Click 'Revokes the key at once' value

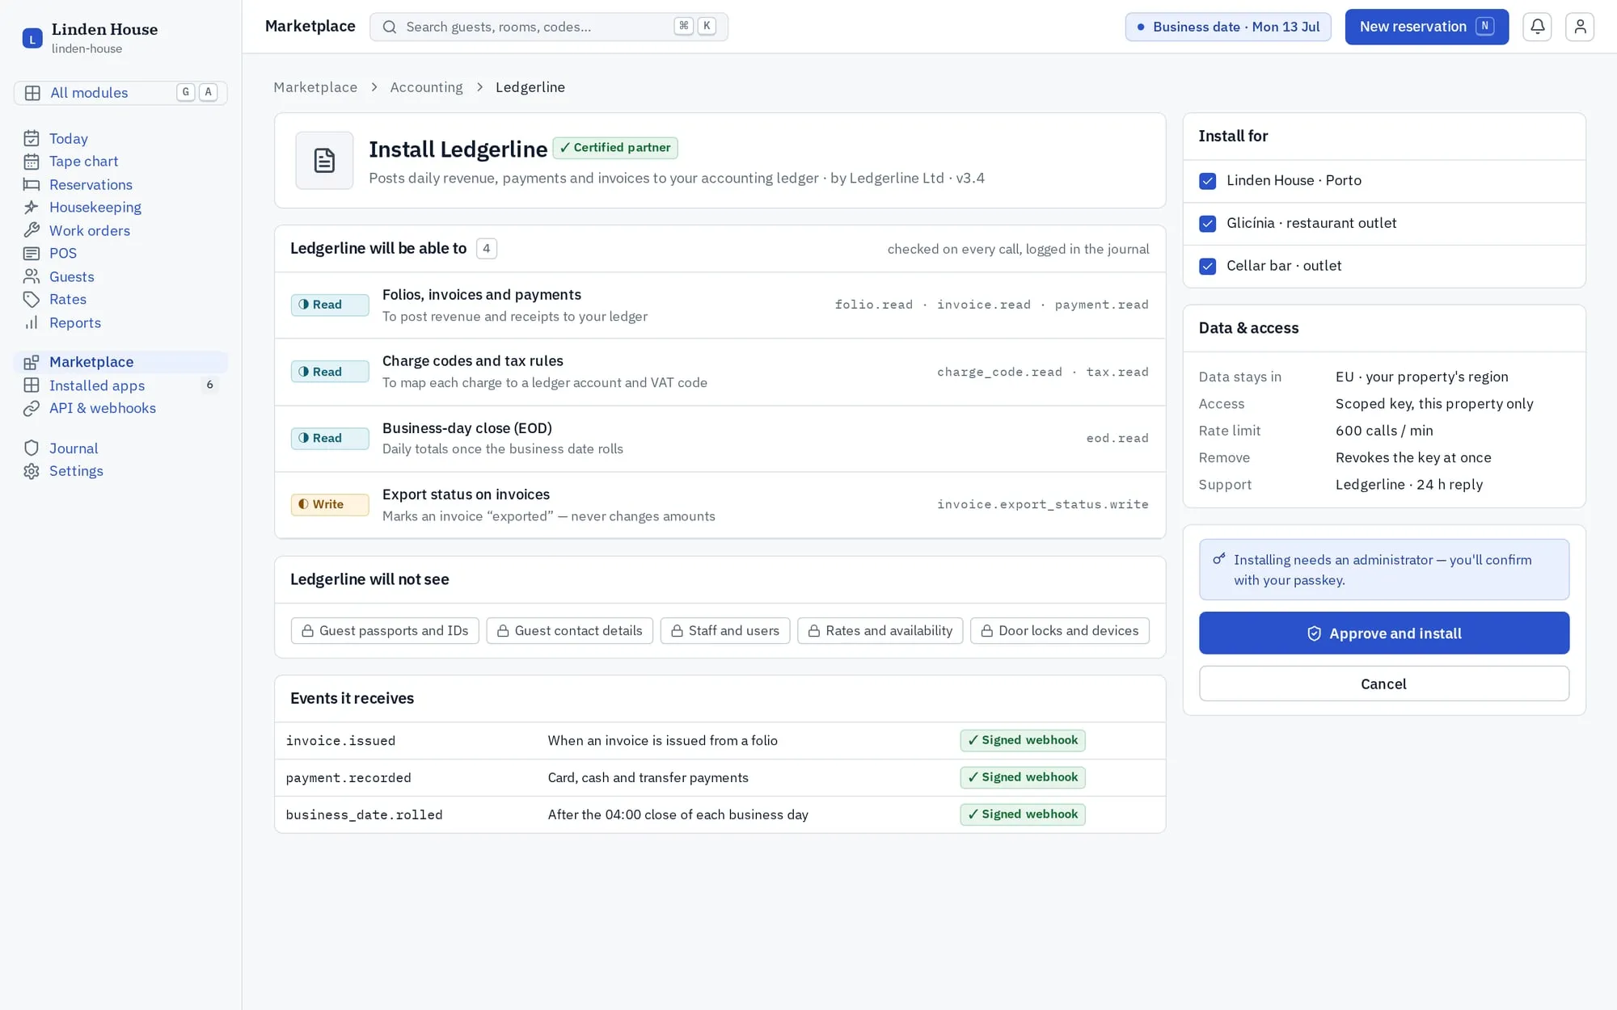[x=1412, y=458]
